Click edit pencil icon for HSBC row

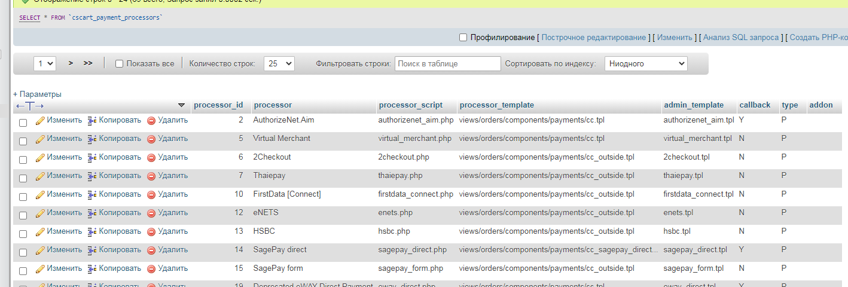(40, 231)
